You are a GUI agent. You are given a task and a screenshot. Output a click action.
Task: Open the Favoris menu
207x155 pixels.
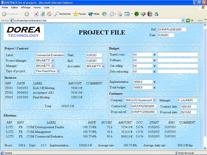37,7
